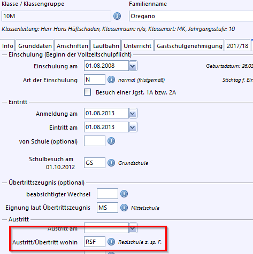Click info icon beside Eignung laut Übertrittszeugnis
This screenshot has width=253, height=254.
124,208
